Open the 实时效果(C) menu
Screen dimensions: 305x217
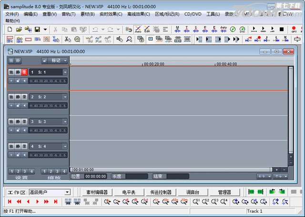click(x=111, y=14)
